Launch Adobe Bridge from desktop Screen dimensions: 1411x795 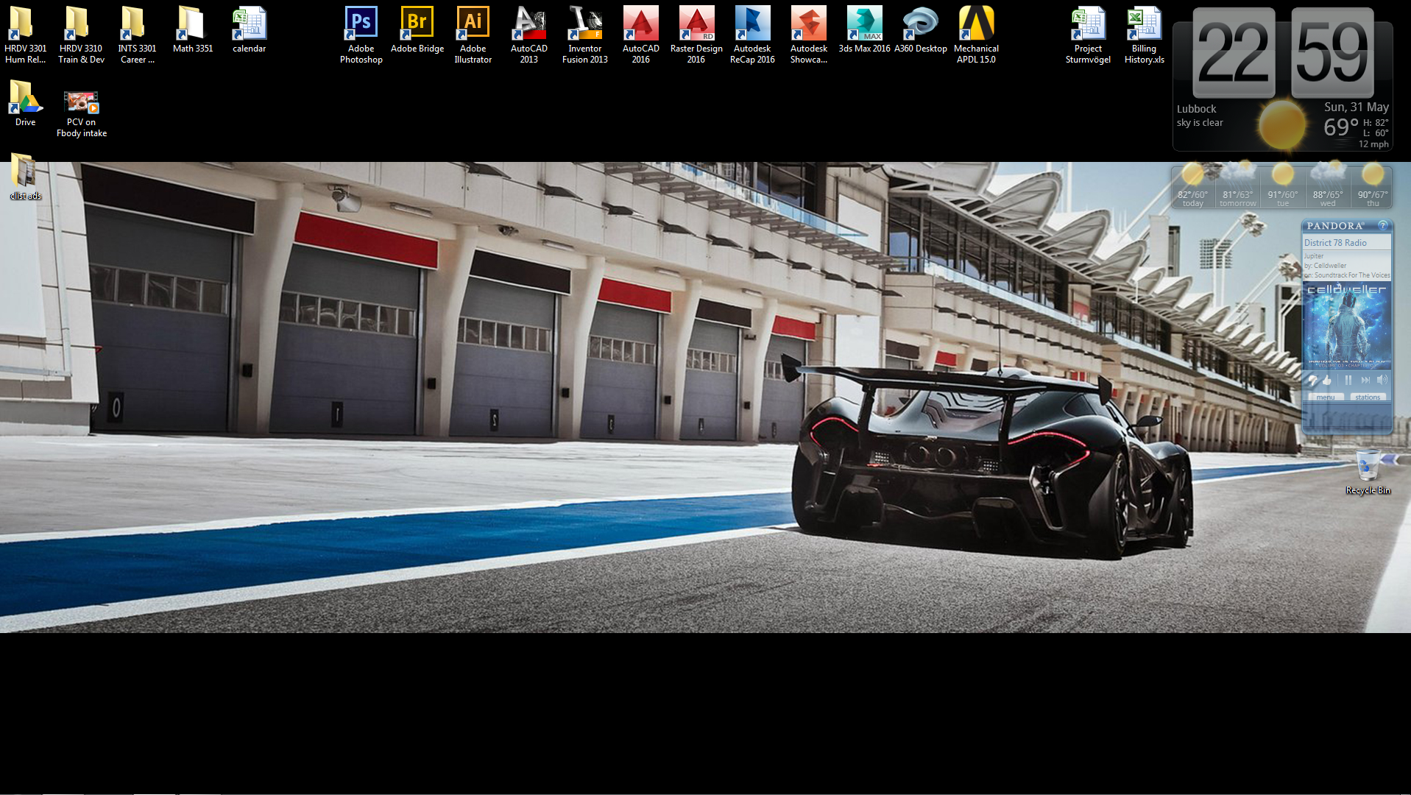tap(417, 29)
